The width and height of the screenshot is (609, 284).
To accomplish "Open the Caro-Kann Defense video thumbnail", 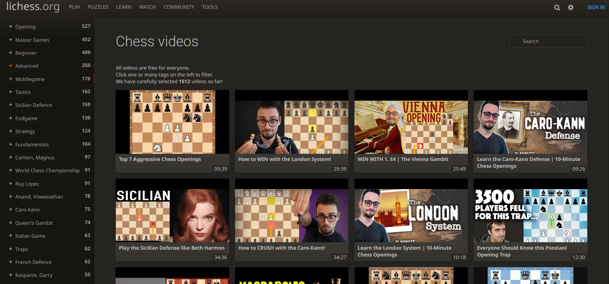I will click(530, 122).
